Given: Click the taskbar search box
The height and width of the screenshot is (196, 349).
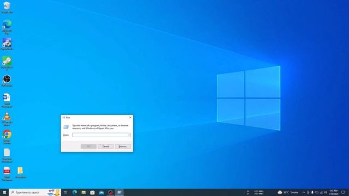Looking at the screenshot, I should point(35,192).
